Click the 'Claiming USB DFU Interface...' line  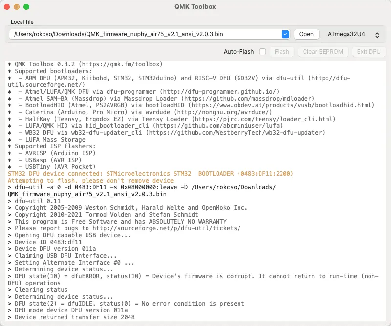pos(62,256)
